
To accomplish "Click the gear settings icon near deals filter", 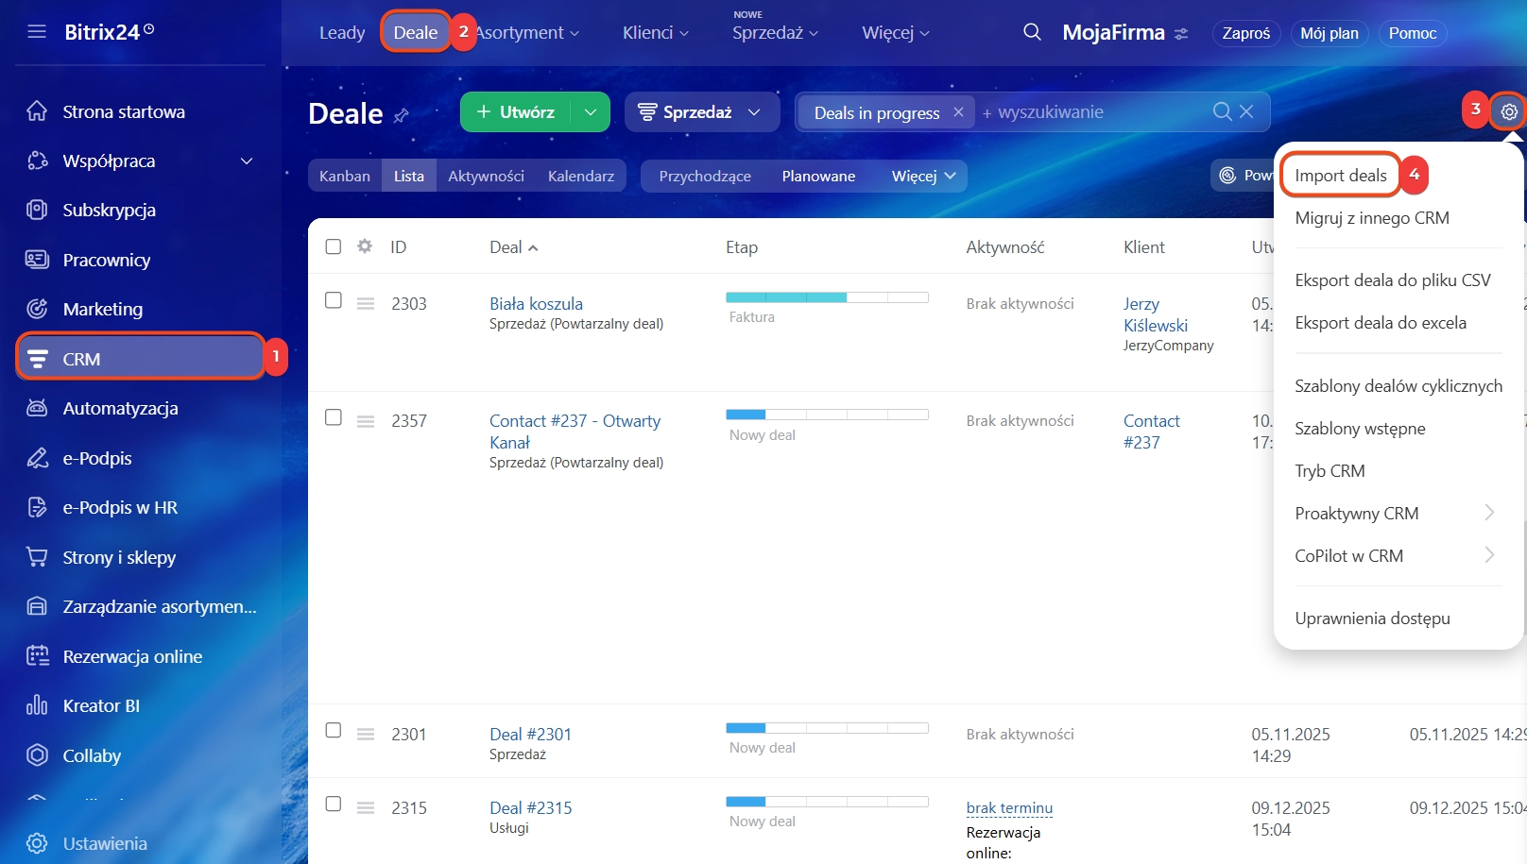I will click(x=1509, y=112).
